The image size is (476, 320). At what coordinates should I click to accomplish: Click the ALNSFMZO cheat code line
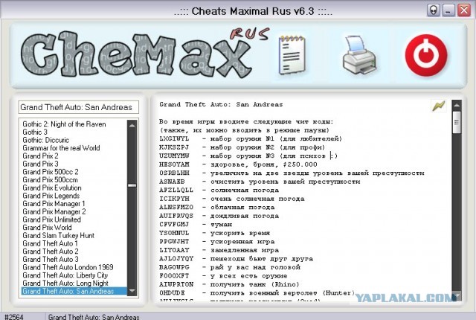click(x=217, y=208)
